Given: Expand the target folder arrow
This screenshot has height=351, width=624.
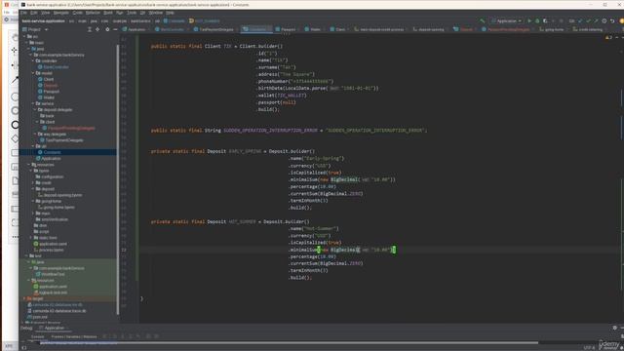Looking at the screenshot, I should coord(24,298).
